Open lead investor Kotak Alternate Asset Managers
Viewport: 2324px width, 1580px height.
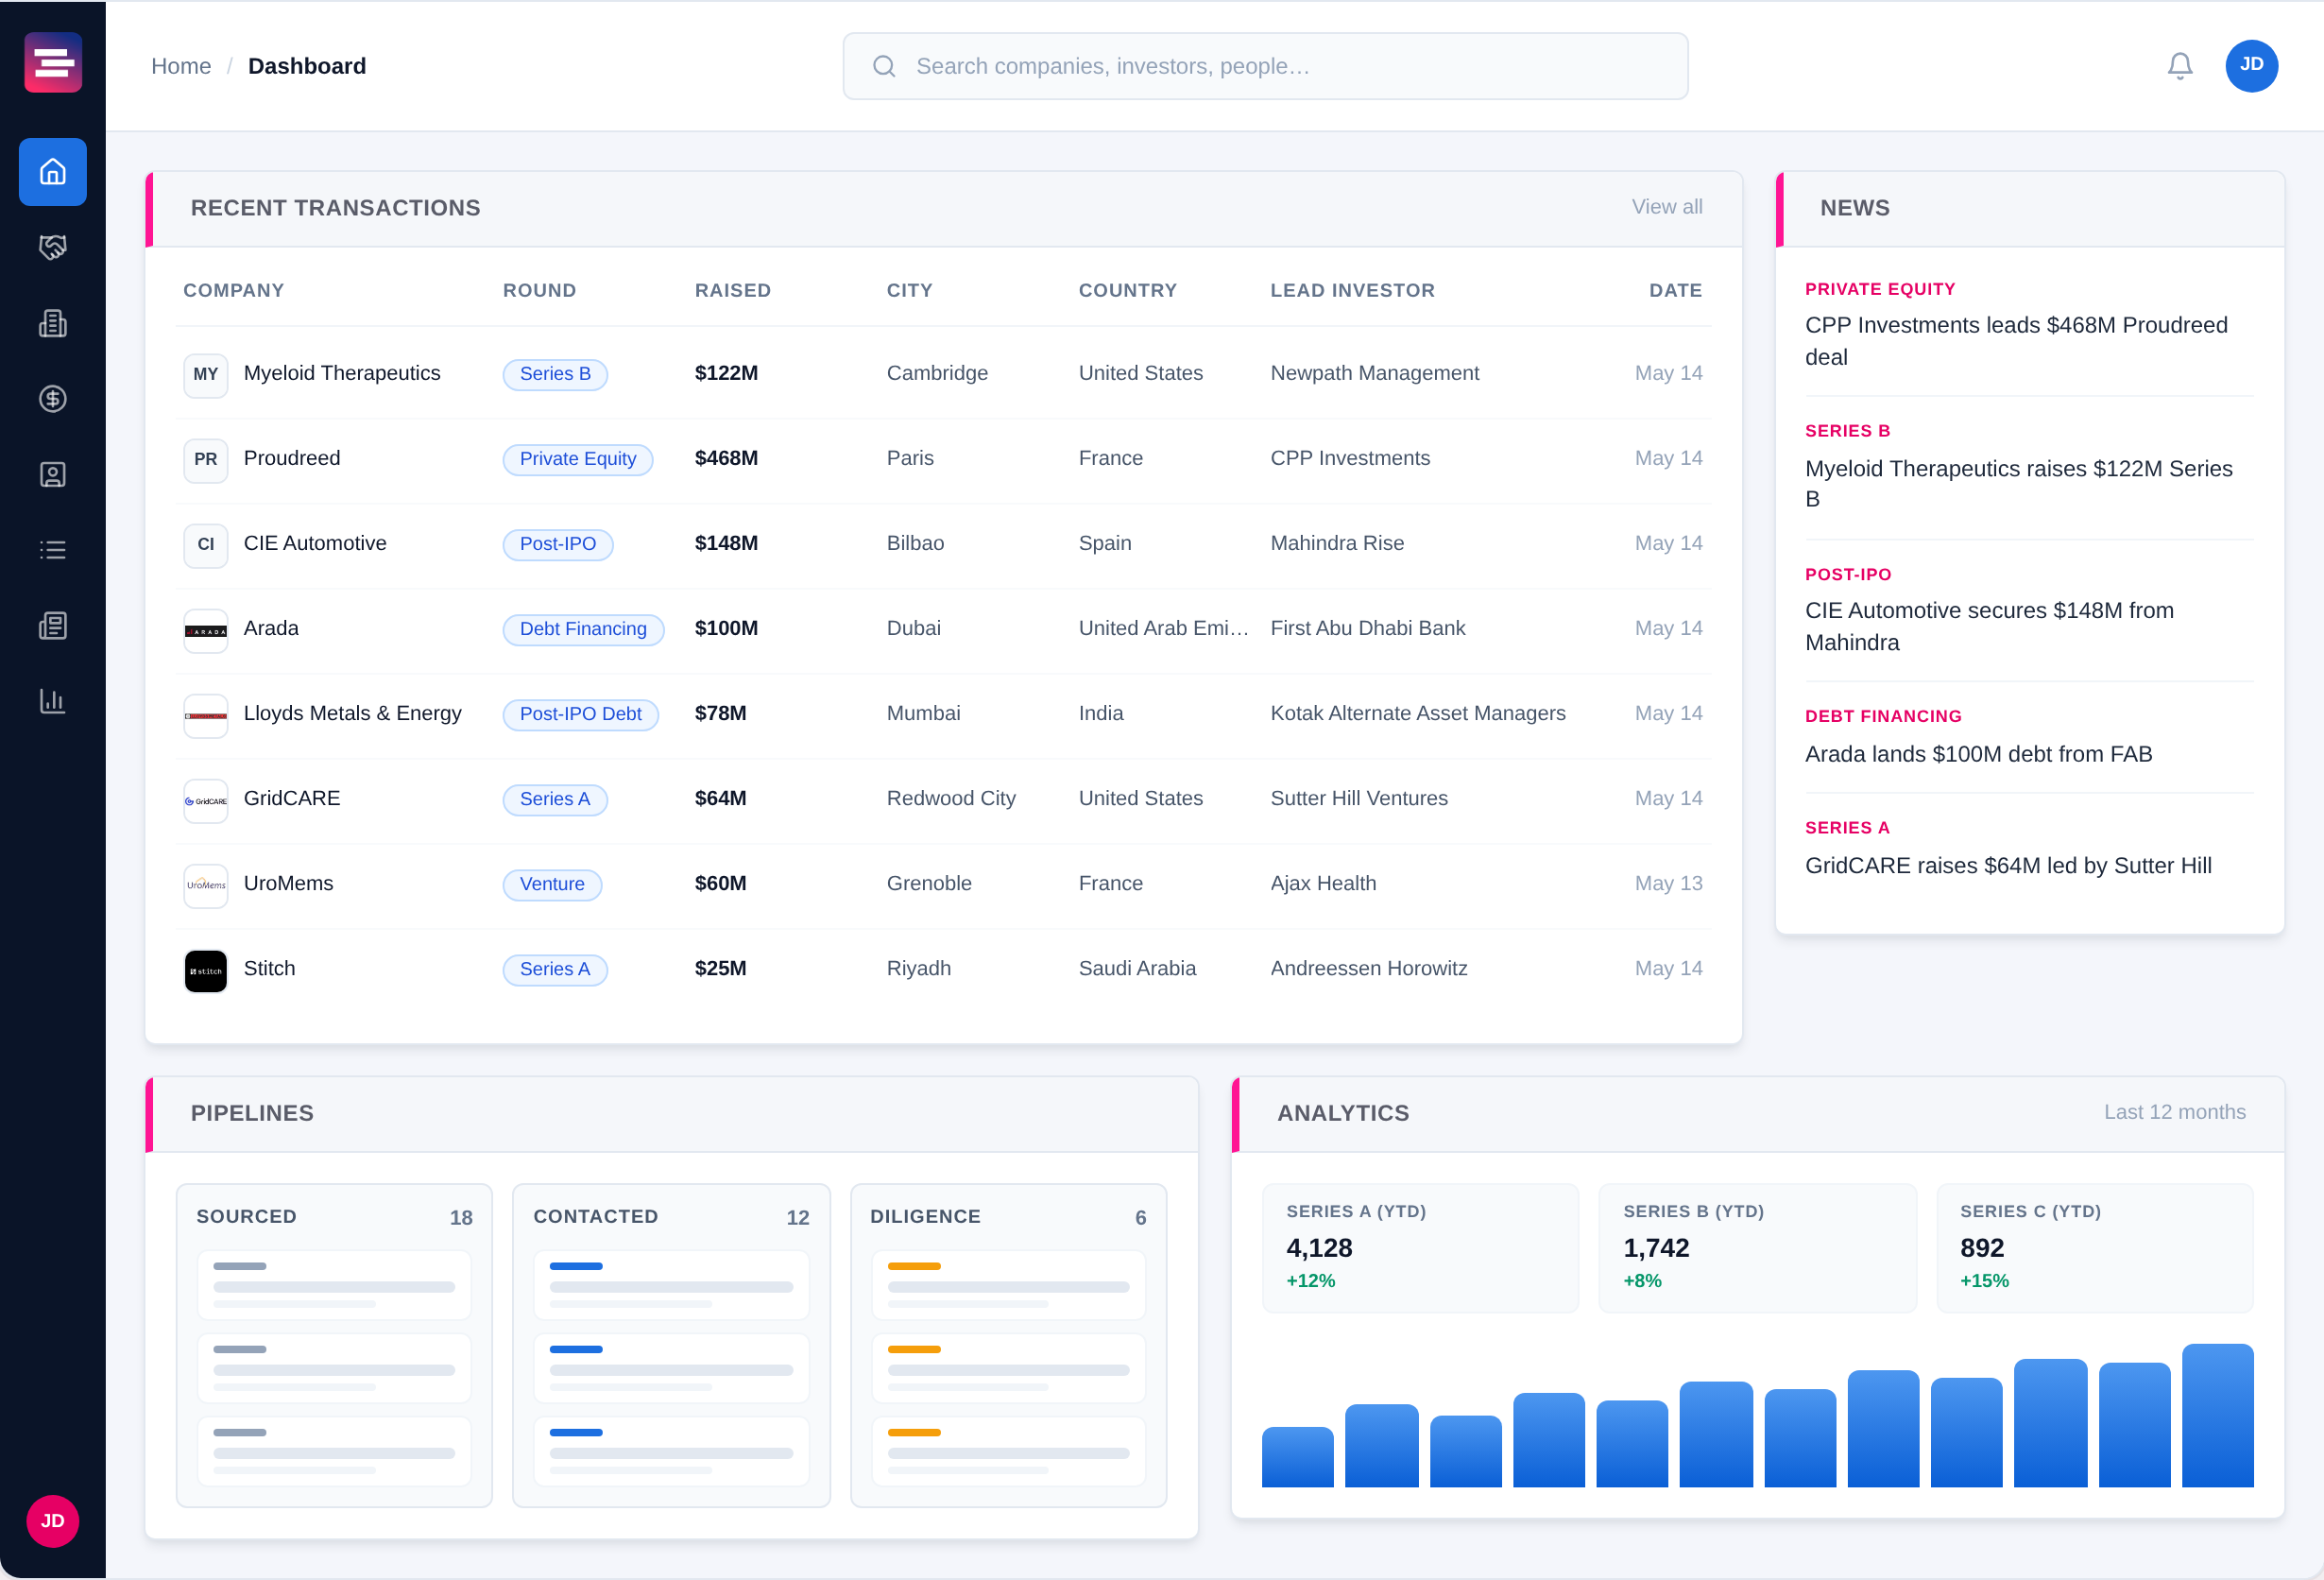point(1418,713)
